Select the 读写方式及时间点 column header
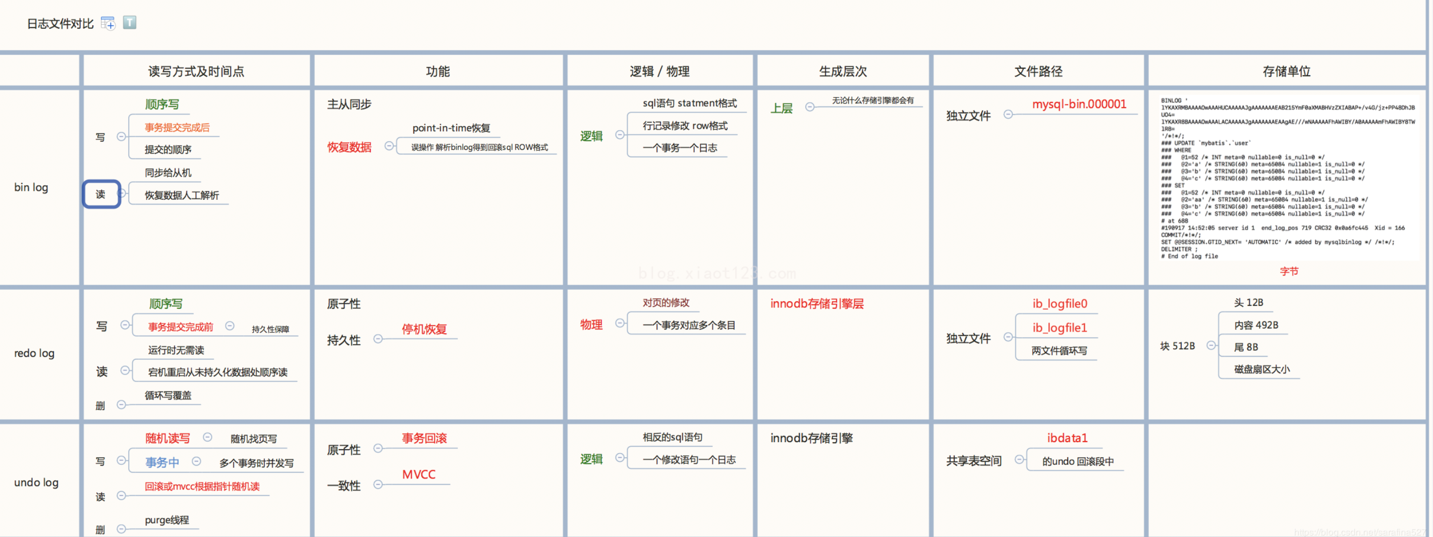The height and width of the screenshot is (537, 1433). [x=196, y=71]
